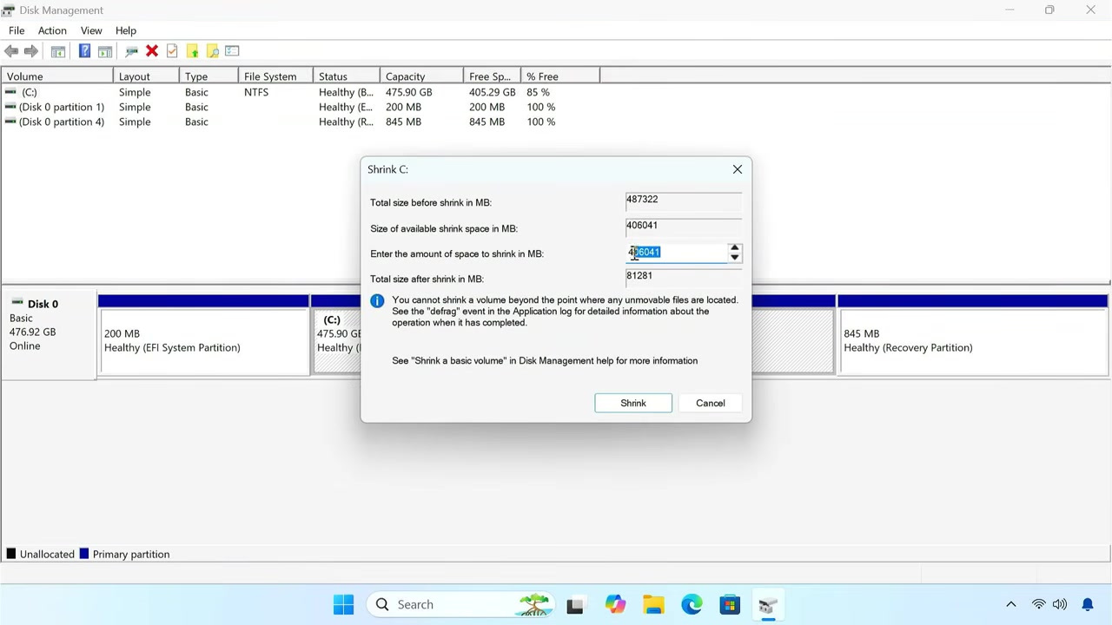Click the shrink amount input field
The width and height of the screenshot is (1112, 625).
tap(676, 253)
